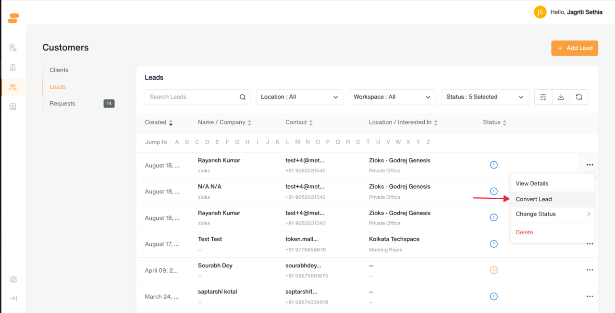
Task: Click the search magnifier icon
Action: tap(243, 97)
